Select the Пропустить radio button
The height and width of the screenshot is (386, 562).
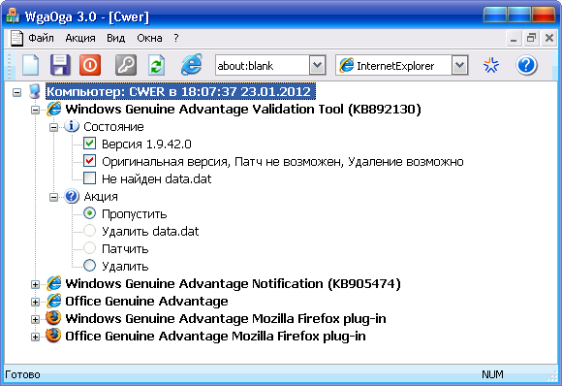click(89, 213)
